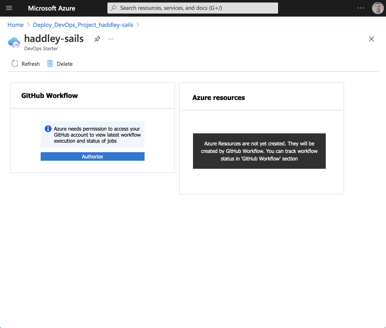Click the DevOps Starter resource icon
386x328 pixels.
tap(14, 42)
